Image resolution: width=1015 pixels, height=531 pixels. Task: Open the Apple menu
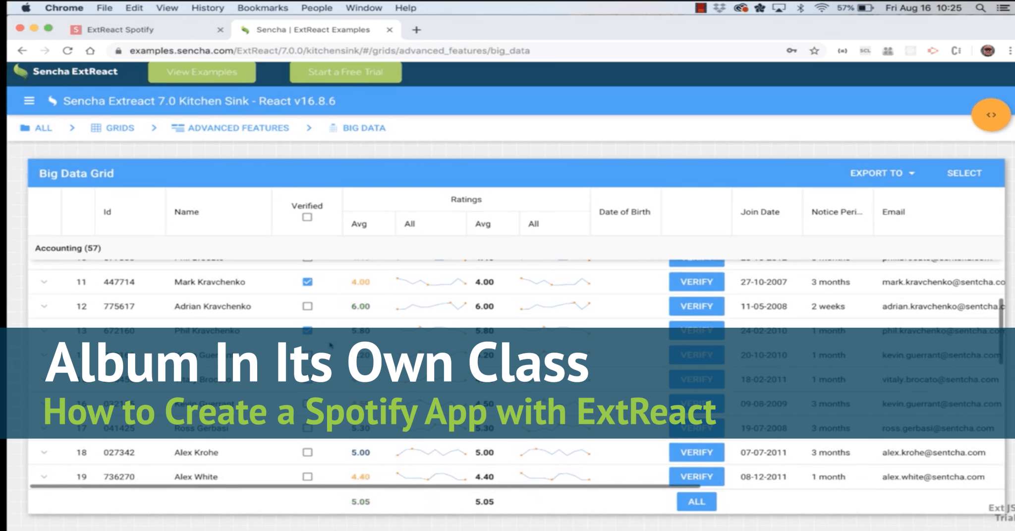(26, 8)
